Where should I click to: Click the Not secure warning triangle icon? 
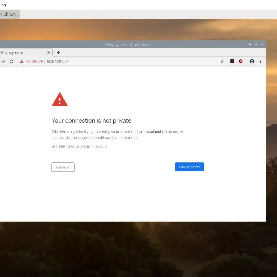(22, 61)
